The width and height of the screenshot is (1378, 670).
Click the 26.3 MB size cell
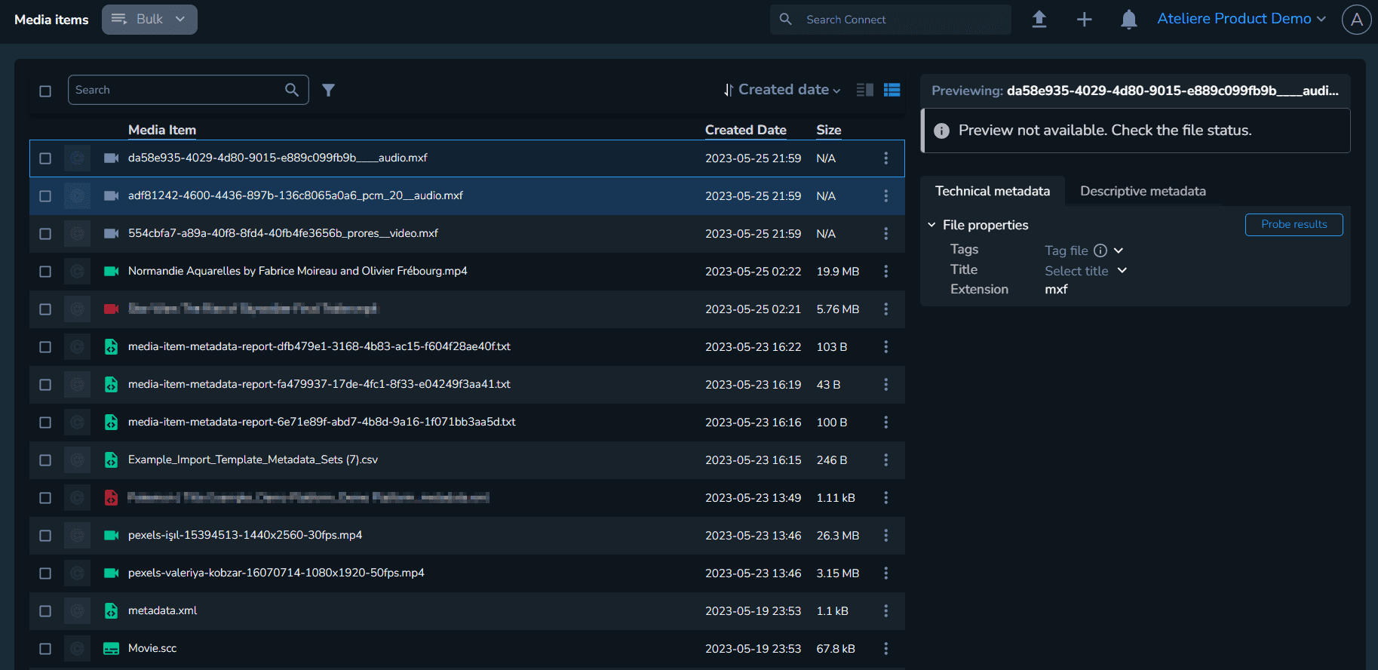pos(837,535)
